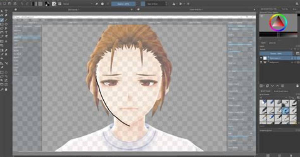The image size is (300, 157).
Task: Add a new layer with plus button
Action: point(261,86)
